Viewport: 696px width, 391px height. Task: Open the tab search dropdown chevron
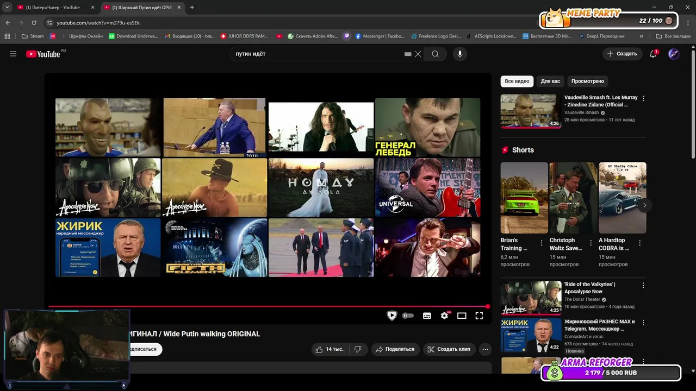click(7, 7)
